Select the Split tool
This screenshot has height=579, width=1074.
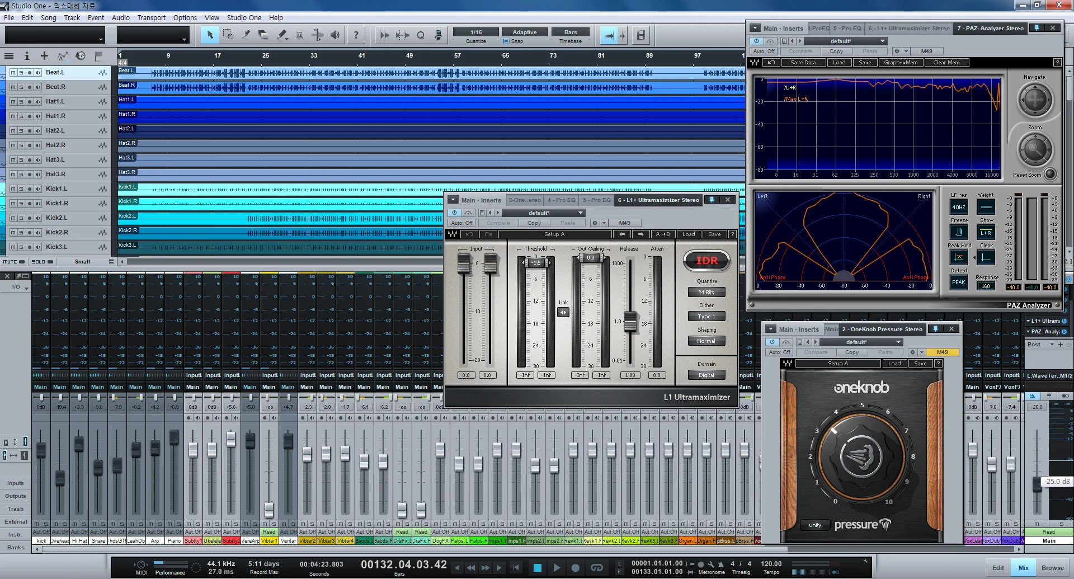pyautogui.click(x=246, y=35)
